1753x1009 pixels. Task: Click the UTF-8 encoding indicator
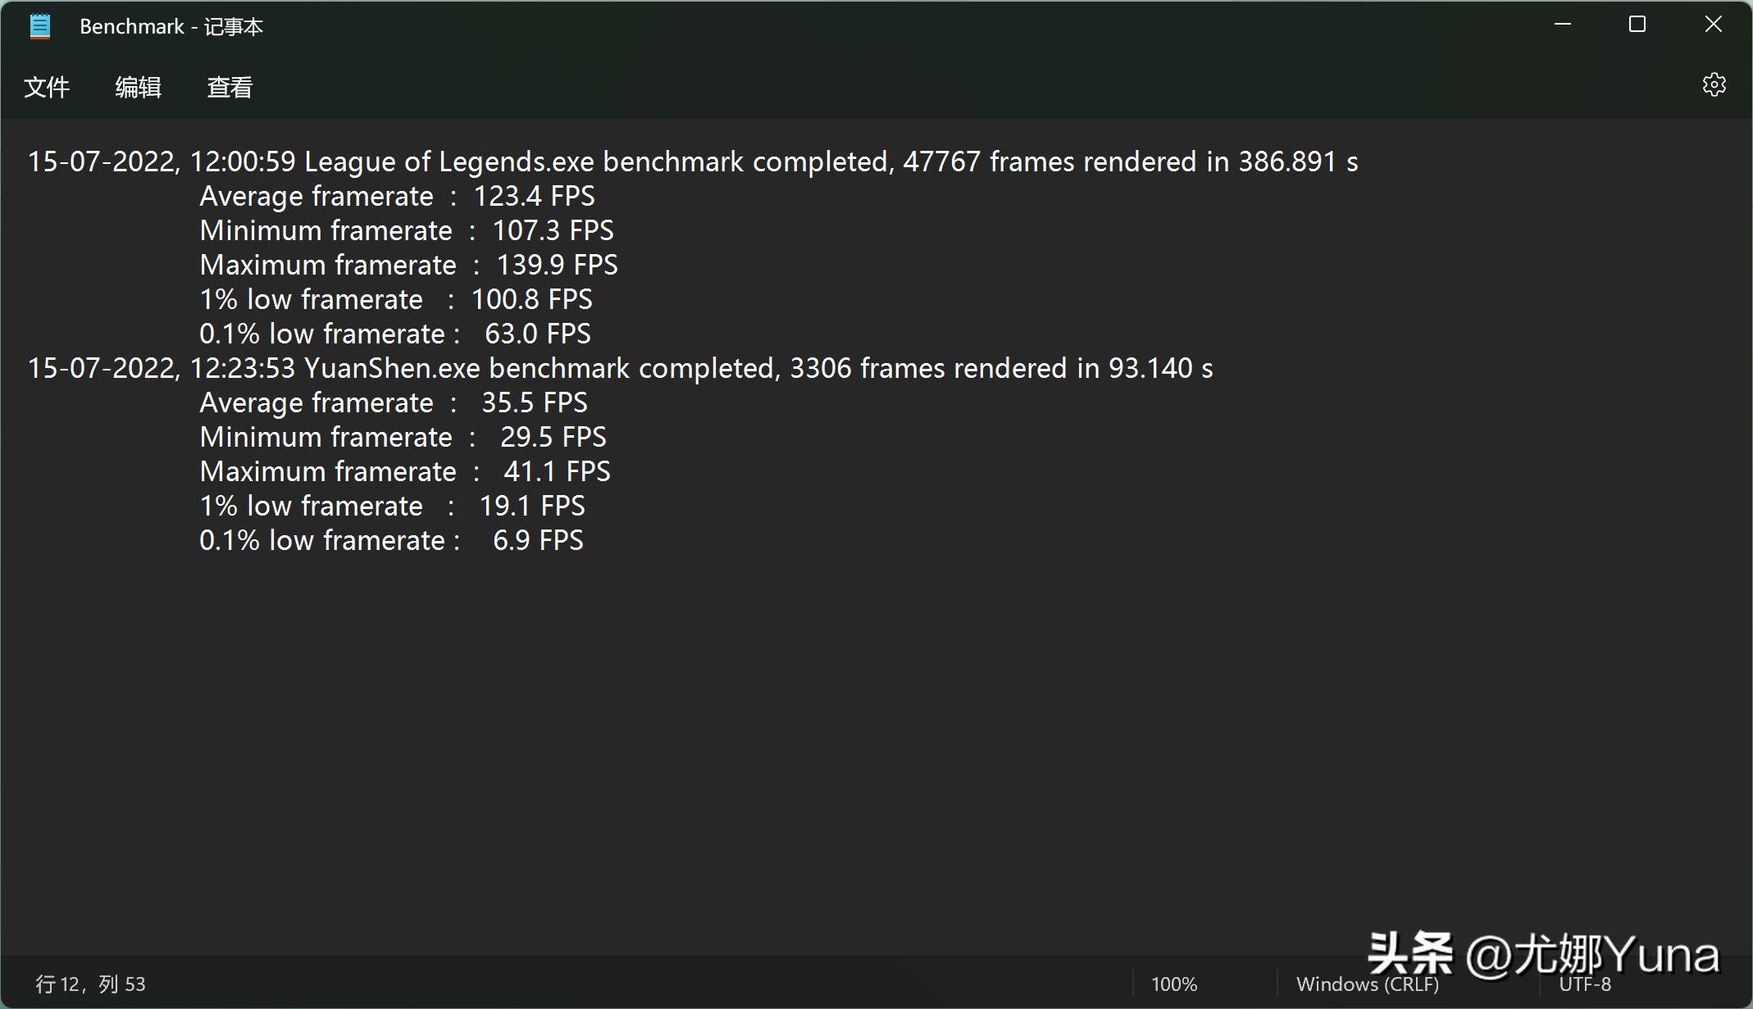pos(1584,984)
